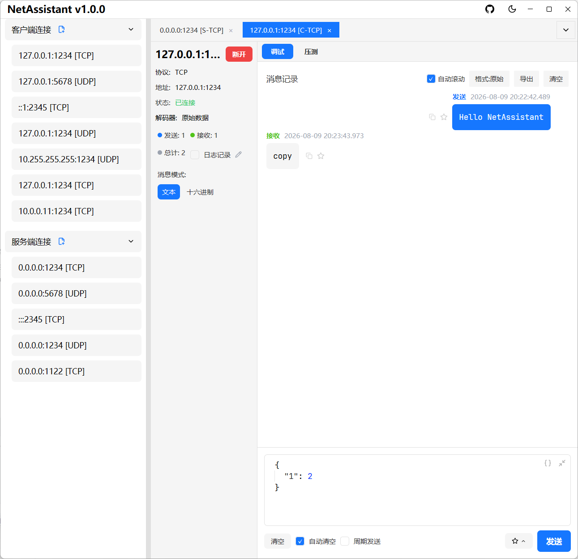
Task: Open server 0.0.0.0:1234 [TCP]
Action: click(77, 267)
